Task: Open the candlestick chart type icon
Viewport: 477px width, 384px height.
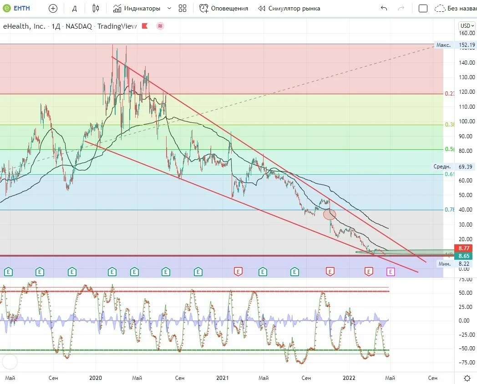Action: [x=96, y=8]
